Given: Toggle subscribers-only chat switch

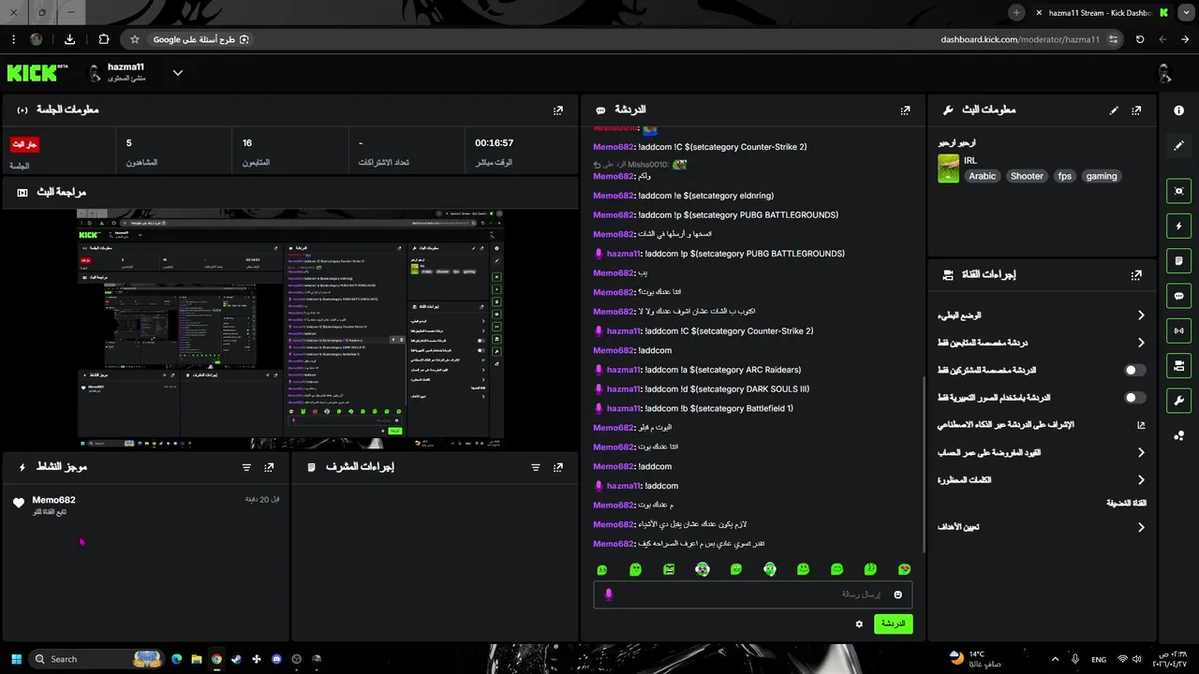Looking at the screenshot, I should point(1135,370).
